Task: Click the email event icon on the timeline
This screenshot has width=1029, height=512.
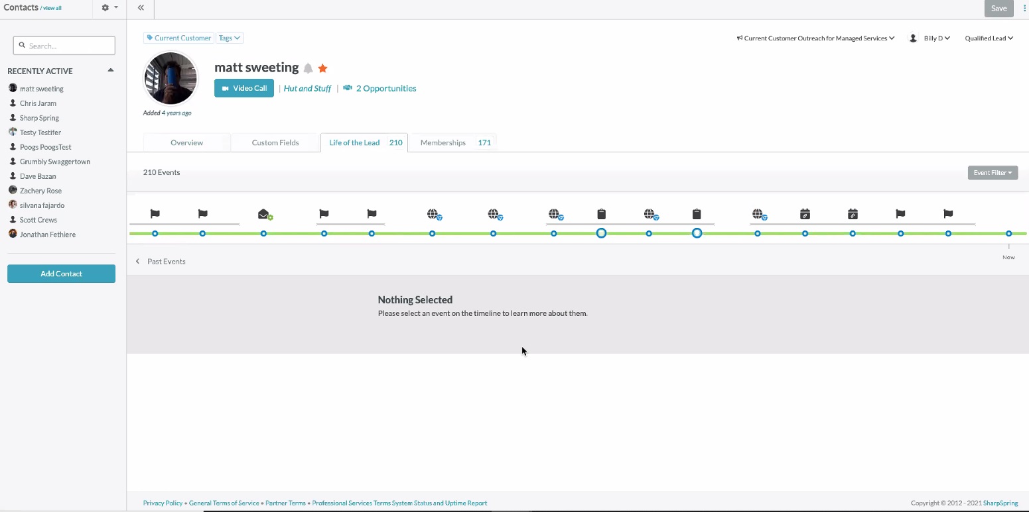Action: point(265,214)
